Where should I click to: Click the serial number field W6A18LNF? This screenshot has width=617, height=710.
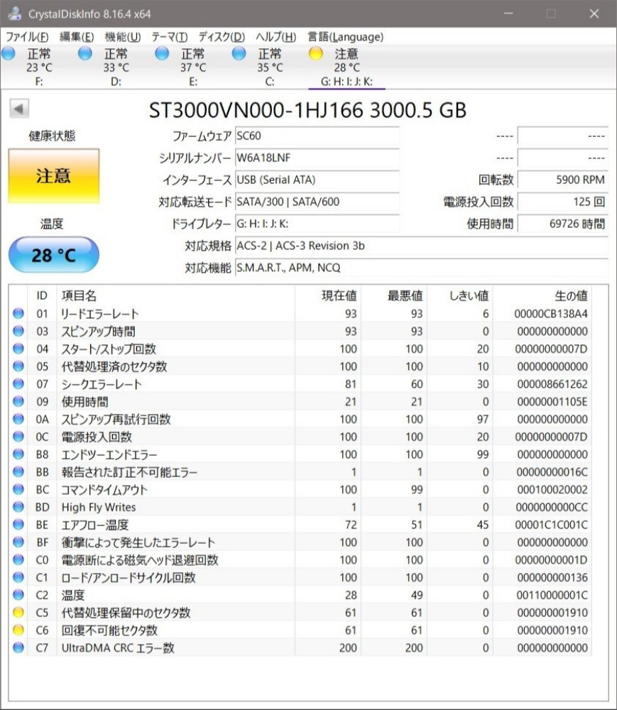click(x=317, y=158)
